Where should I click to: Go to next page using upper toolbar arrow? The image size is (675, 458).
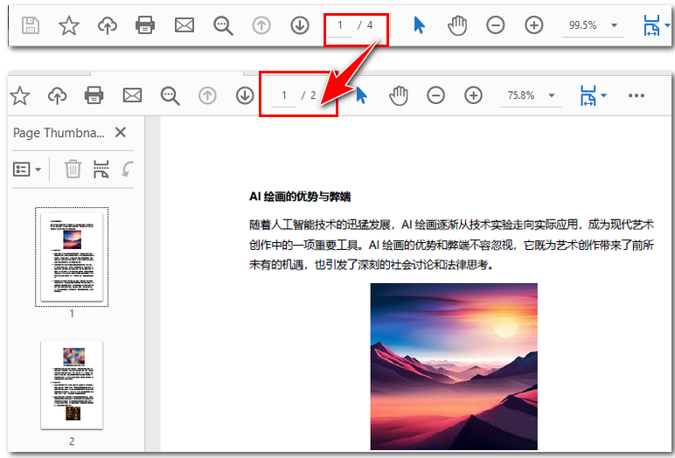tap(300, 26)
